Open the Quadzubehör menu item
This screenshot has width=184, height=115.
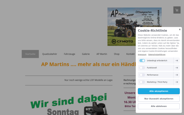[50, 54]
